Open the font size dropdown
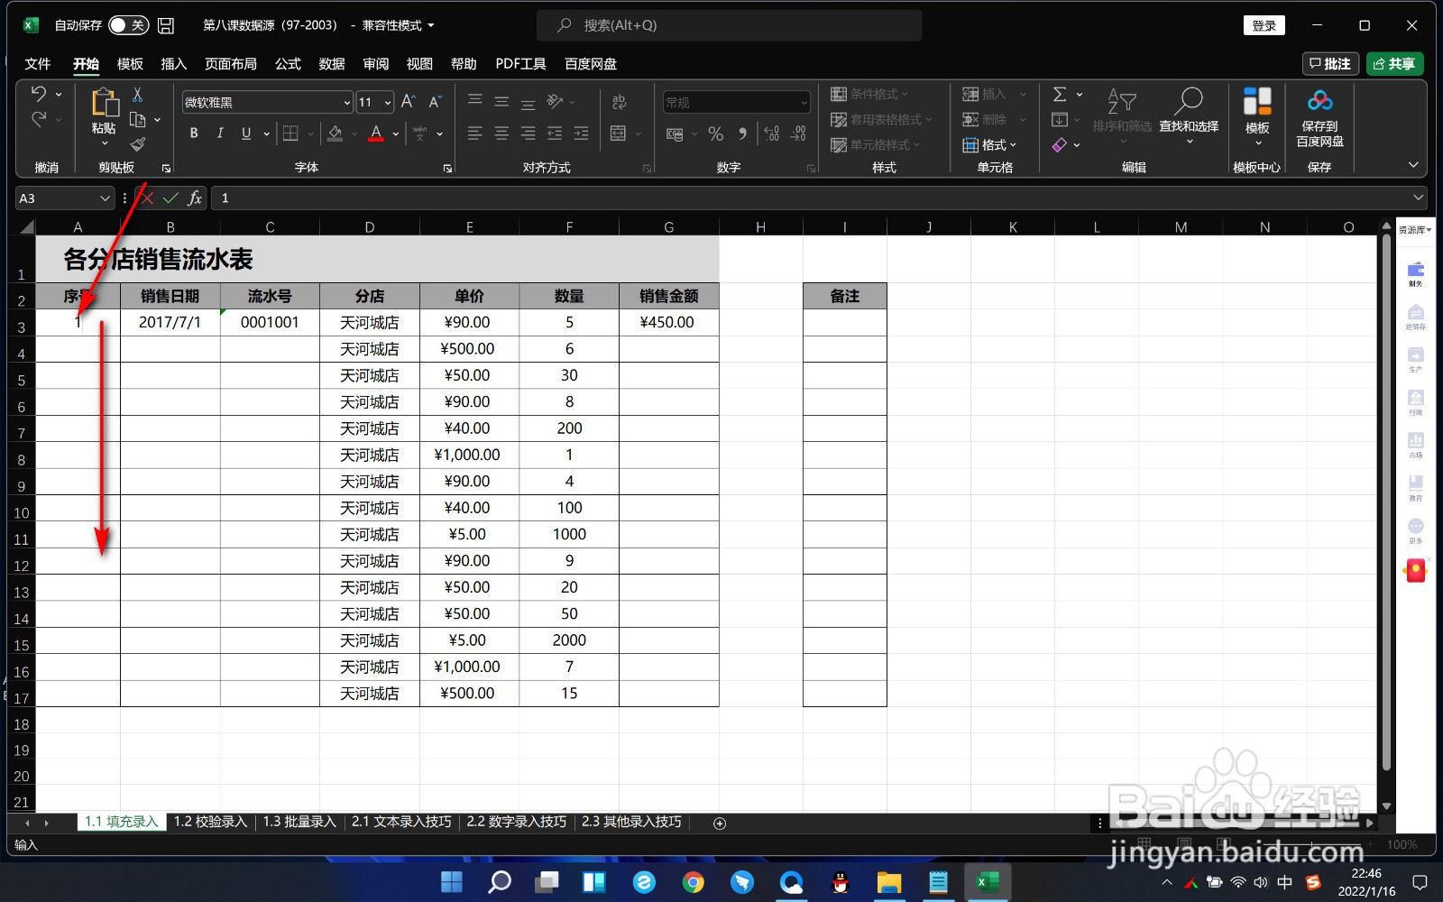Screen dimensions: 1443x902 tap(388, 103)
